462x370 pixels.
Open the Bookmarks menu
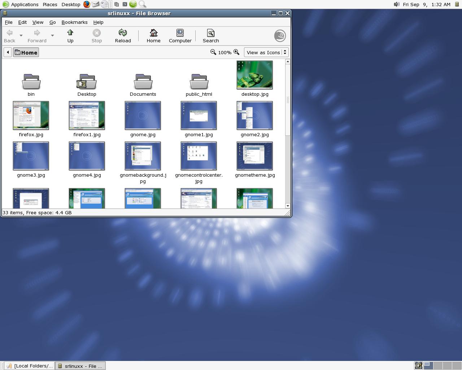74,22
